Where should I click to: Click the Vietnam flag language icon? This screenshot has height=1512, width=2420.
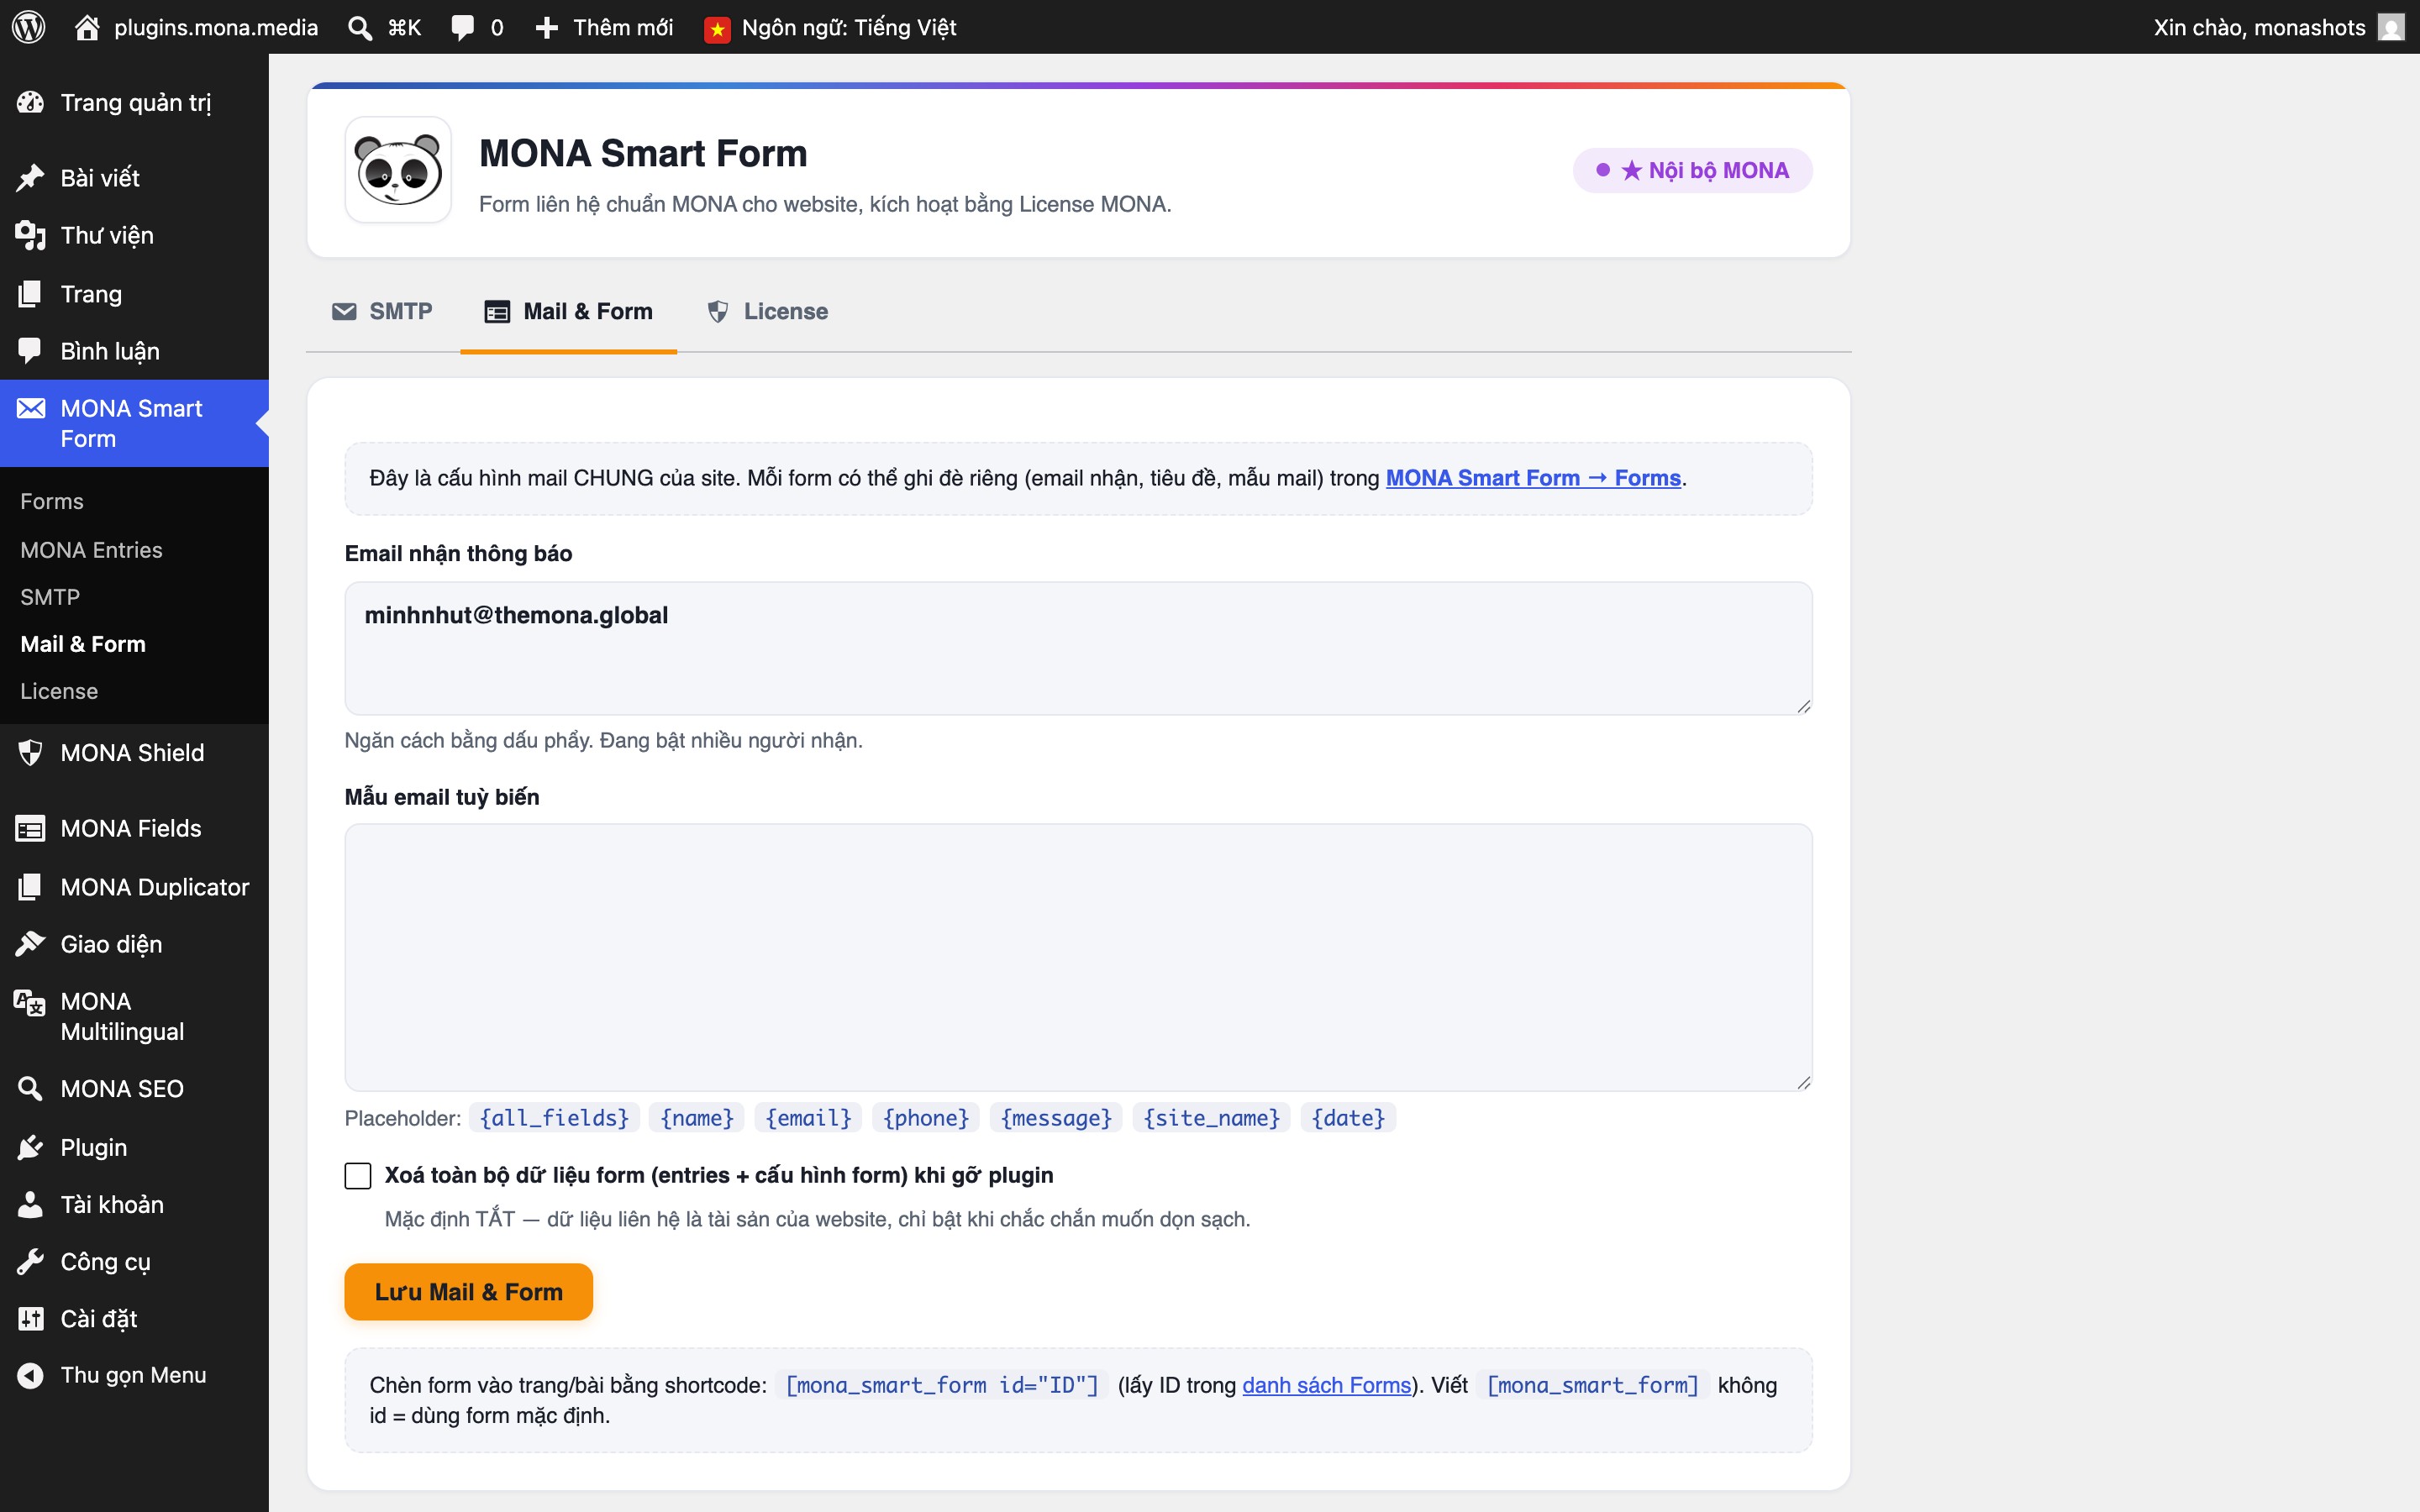pos(717,29)
